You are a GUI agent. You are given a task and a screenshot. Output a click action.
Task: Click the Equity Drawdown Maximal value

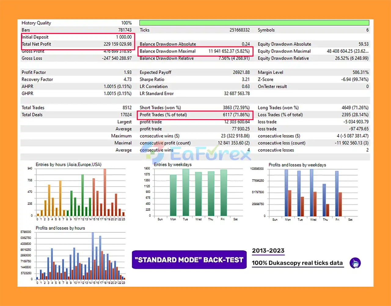coord(347,51)
